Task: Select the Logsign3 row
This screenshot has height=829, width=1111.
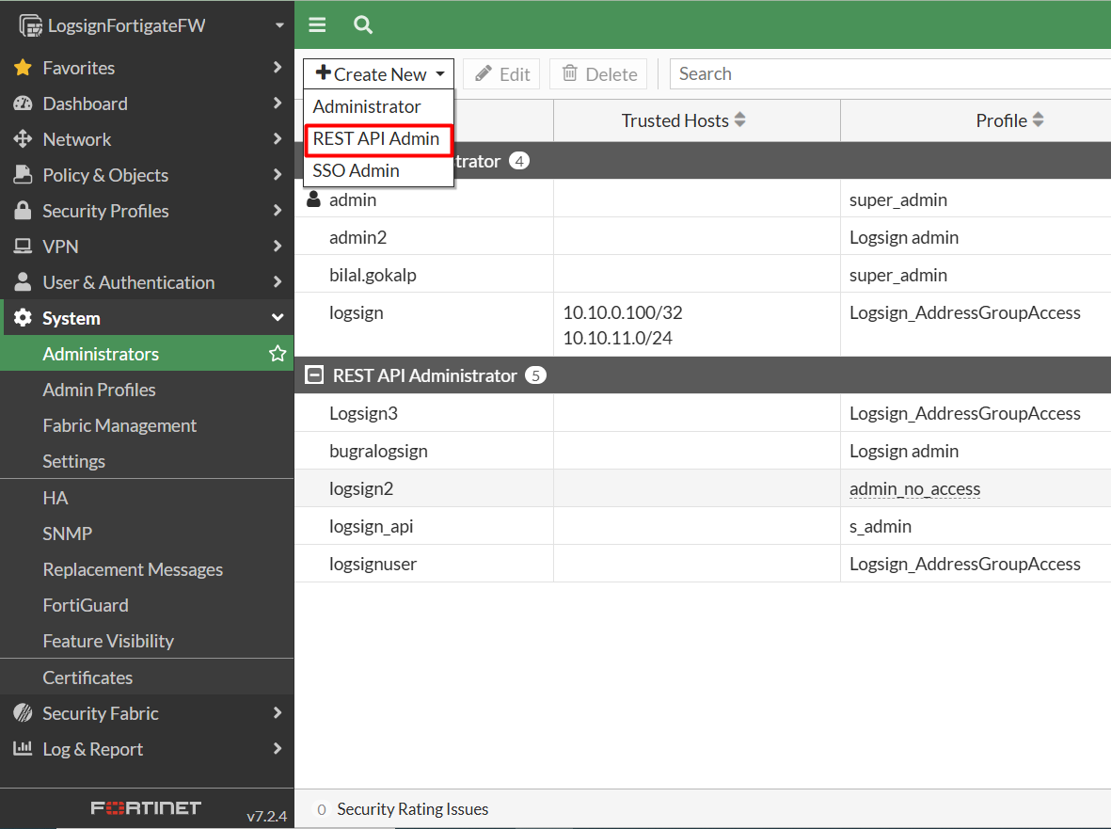Action: [x=703, y=412]
